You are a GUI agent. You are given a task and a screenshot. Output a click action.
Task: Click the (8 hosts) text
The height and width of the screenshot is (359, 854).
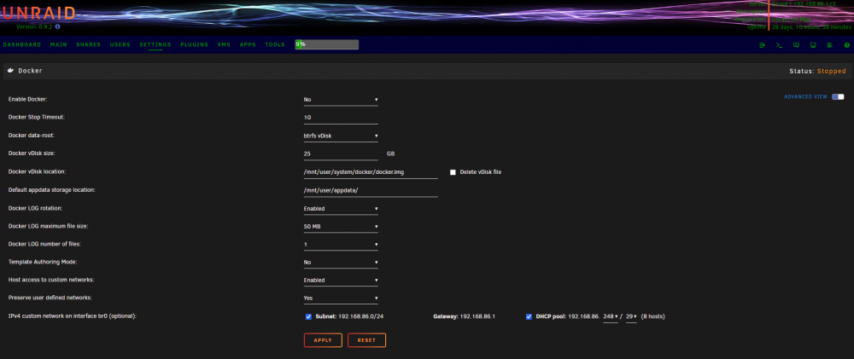tap(653, 316)
